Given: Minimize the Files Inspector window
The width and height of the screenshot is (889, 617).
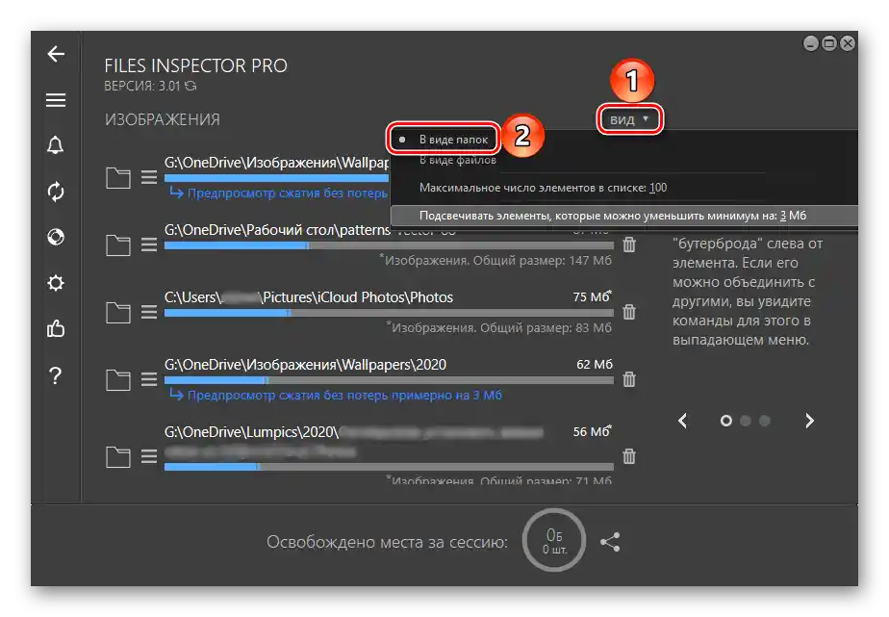Looking at the screenshot, I should tap(811, 43).
